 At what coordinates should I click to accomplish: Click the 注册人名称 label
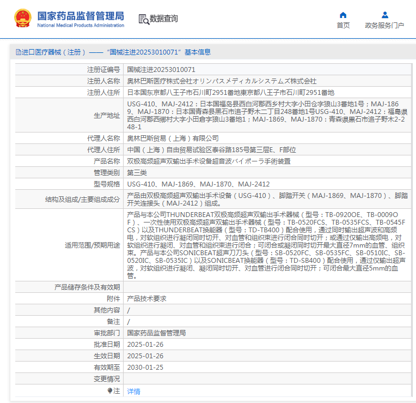(x=103, y=81)
